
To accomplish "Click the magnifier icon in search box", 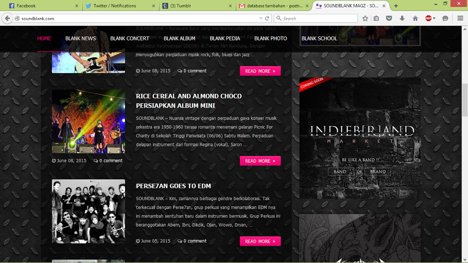I will [x=279, y=18].
